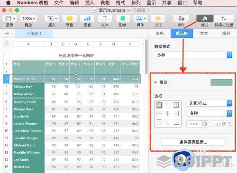Screen dimensions: 237x173
Task: Select the Melissa Hay cell
Action: click(x=28, y=87)
